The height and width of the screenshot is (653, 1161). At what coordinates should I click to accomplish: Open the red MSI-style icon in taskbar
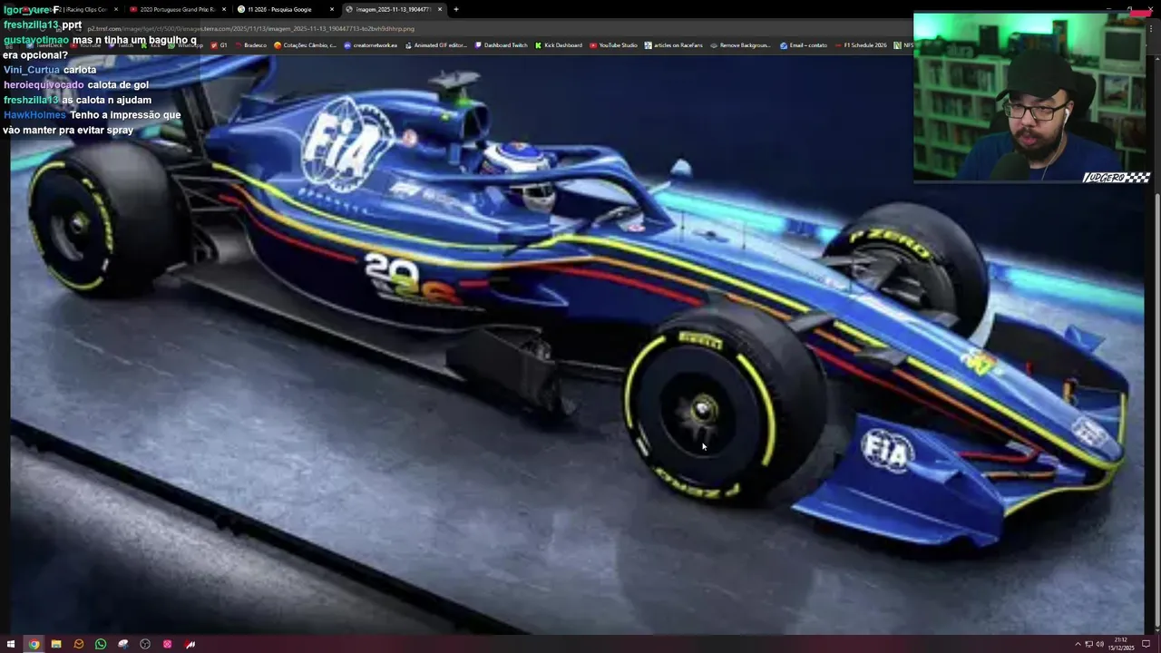(x=190, y=644)
